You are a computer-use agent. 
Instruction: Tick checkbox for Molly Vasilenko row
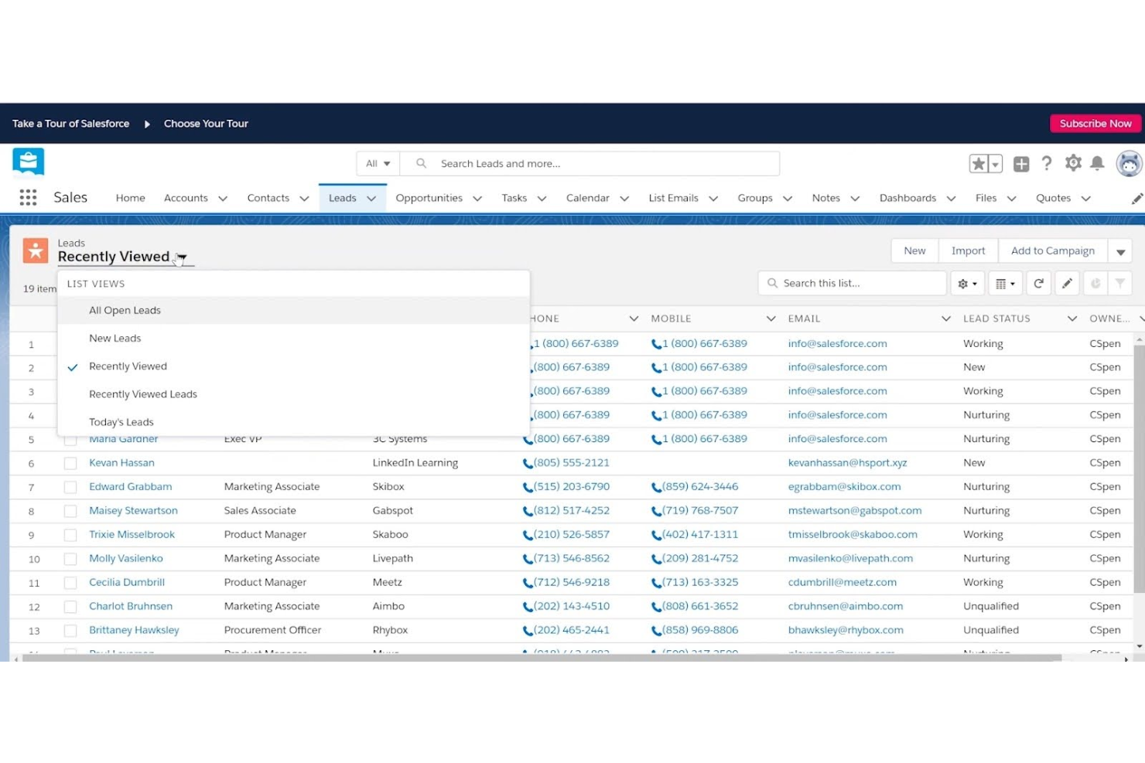[x=70, y=559]
